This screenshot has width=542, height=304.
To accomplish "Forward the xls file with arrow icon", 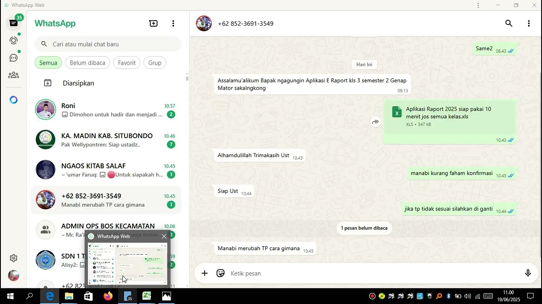I will click(375, 122).
